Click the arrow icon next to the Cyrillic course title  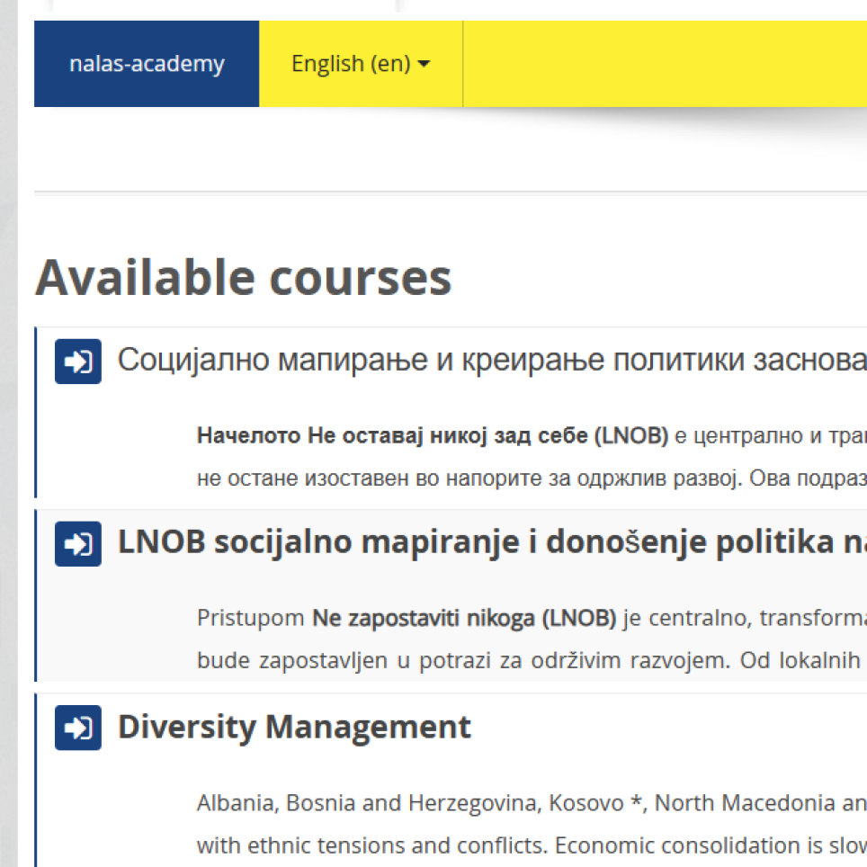tap(77, 361)
